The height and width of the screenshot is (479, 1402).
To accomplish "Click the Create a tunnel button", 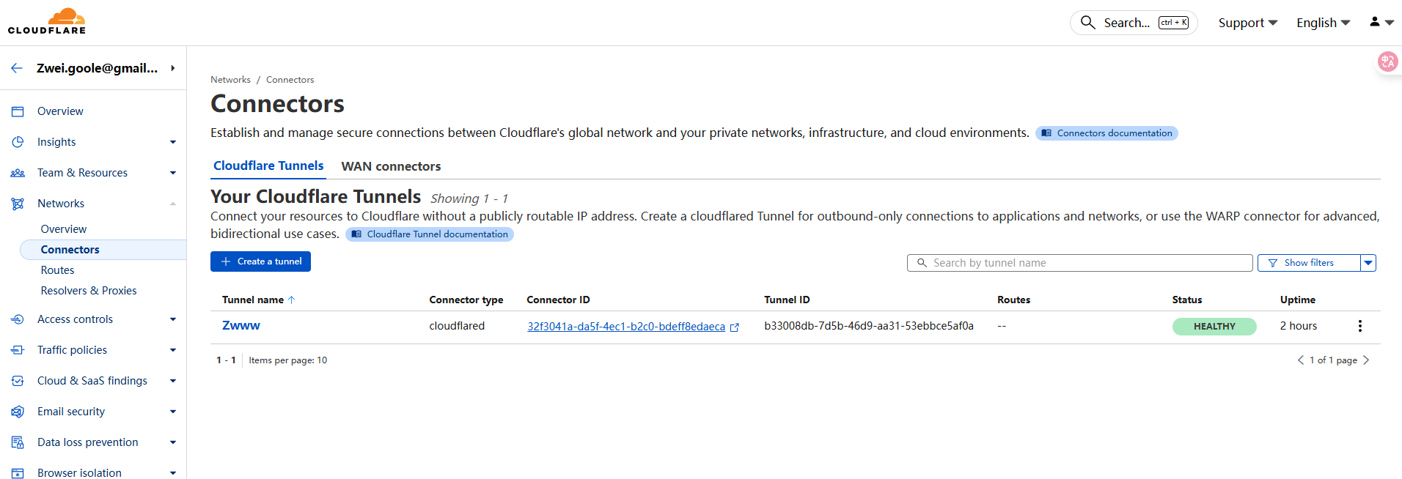I will click(x=260, y=261).
